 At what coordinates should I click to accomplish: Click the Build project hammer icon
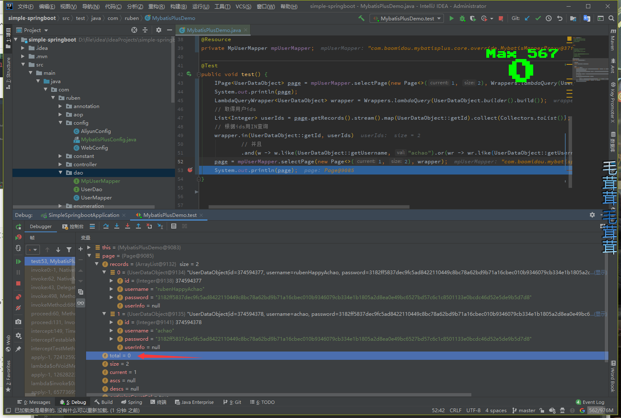361,18
